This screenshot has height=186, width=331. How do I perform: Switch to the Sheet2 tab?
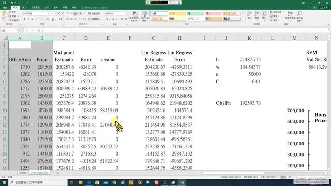pos(23,173)
